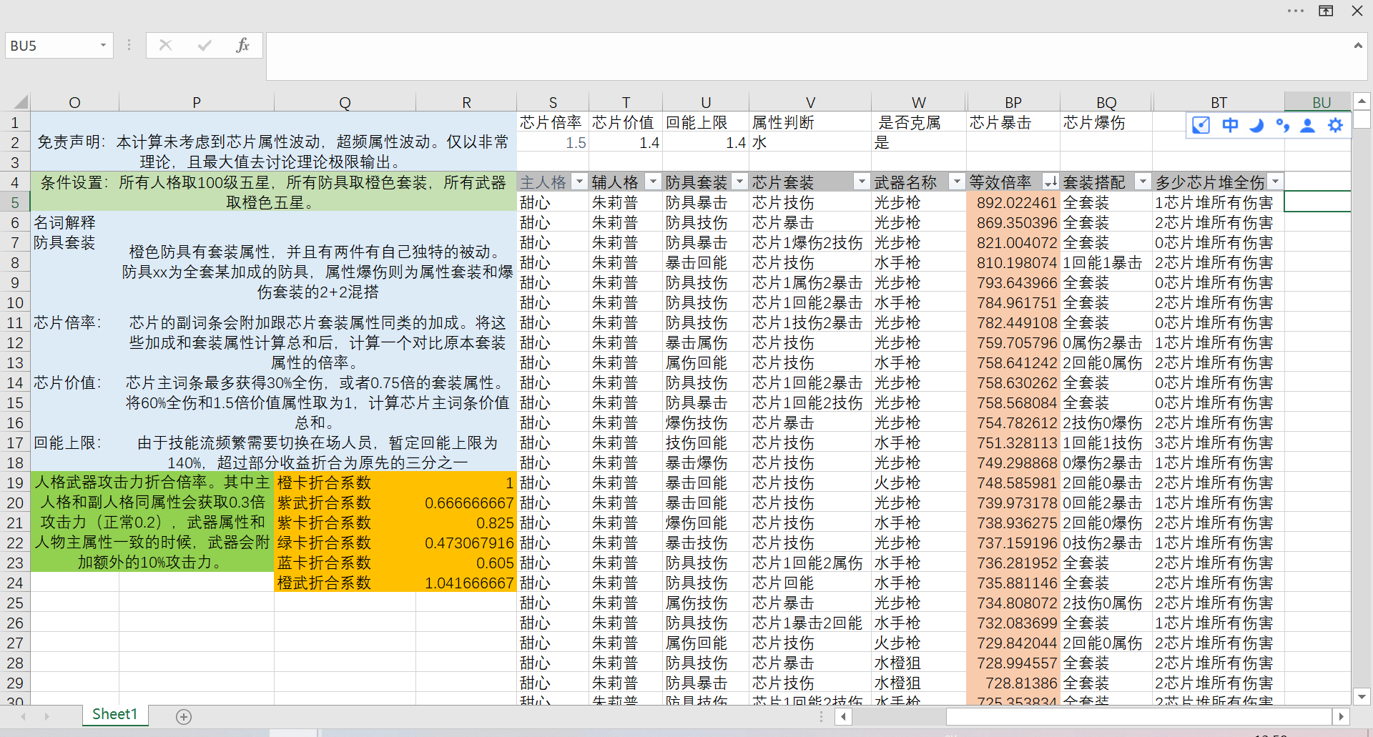Click the person account icon in IME bar
1373x737 pixels.
click(x=1308, y=126)
